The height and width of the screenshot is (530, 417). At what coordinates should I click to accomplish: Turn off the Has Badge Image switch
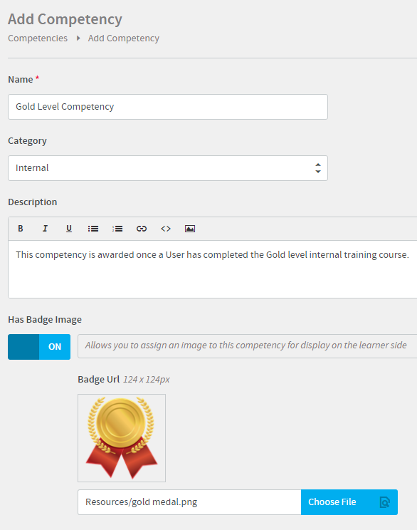[39, 347]
